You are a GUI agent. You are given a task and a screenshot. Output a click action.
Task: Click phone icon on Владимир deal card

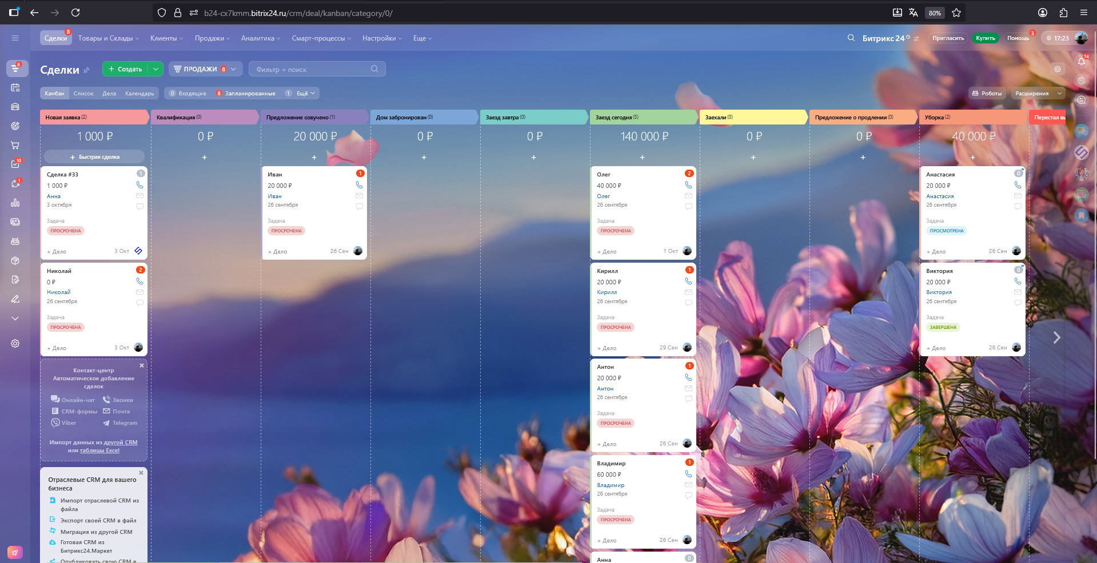[688, 474]
